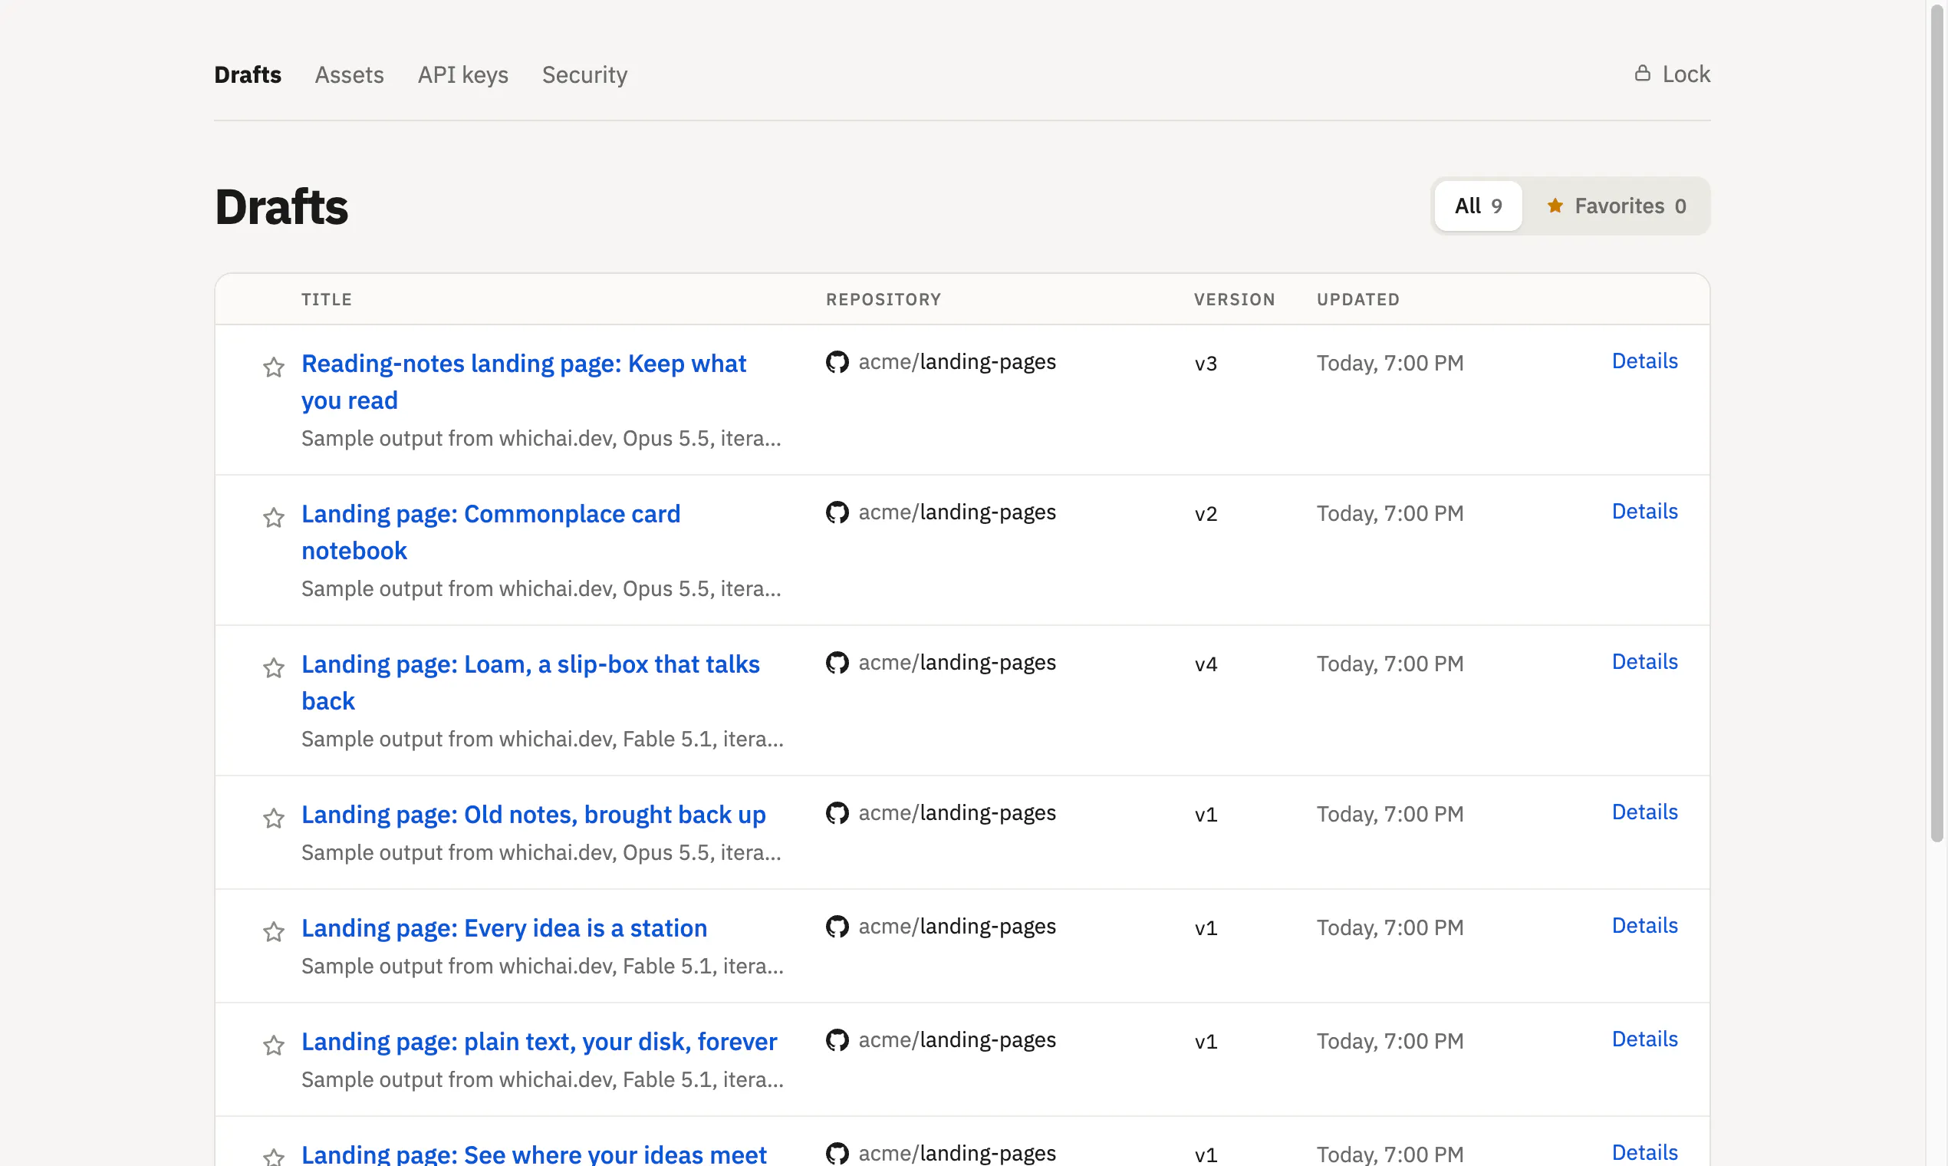The image size is (1948, 1166).
Task: Click v4 version in Loam row
Action: pos(1206,664)
